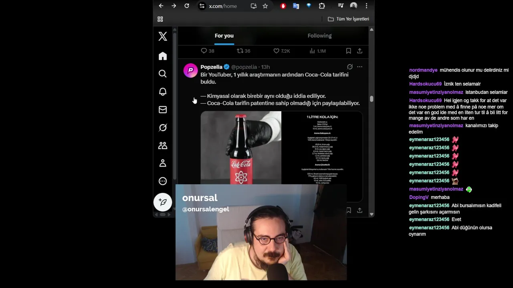The width and height of the screenshot is (513, 288).
Task: Click eymenaraz123456 beside the Evet message
Action: (429, 220)
